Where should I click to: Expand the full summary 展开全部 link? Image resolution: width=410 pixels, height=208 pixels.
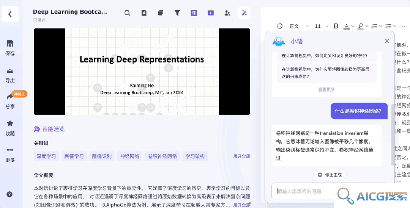click(x=241, y=205)
